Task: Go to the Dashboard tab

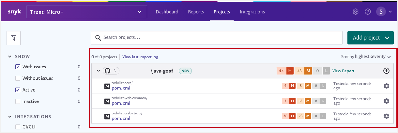Action: 167,12
